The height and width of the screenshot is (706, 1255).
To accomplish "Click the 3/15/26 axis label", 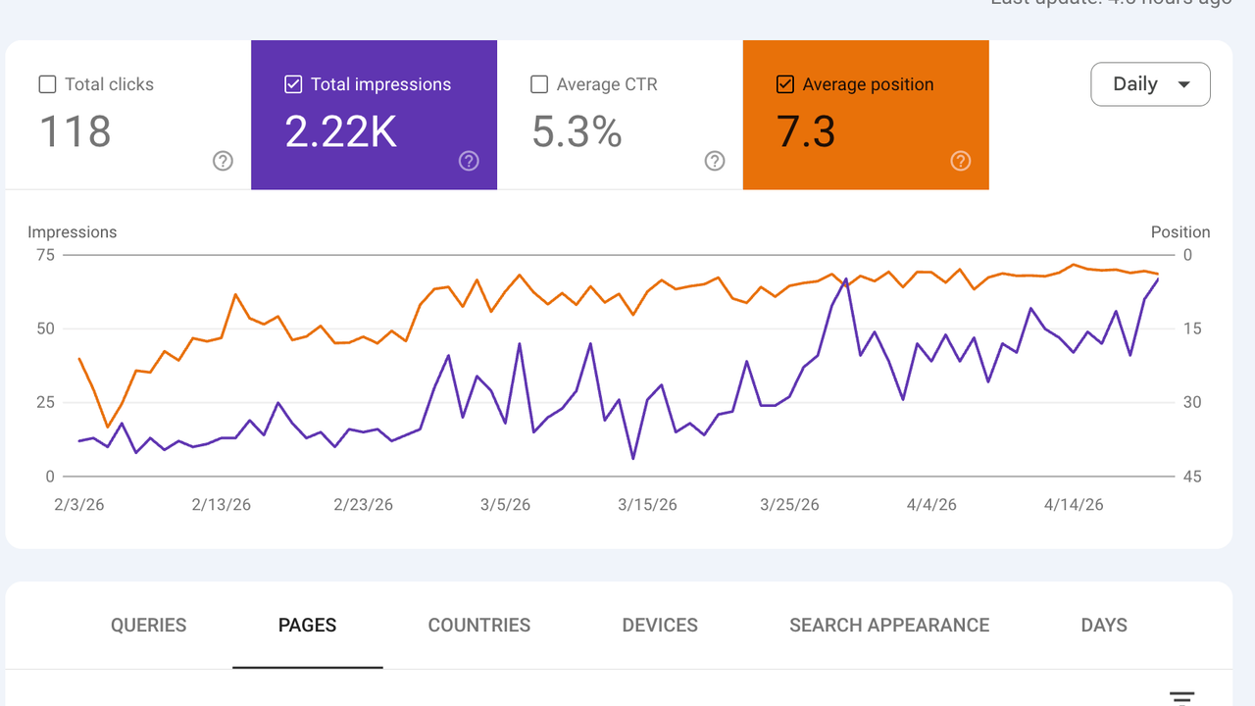I will coord(647,504).
